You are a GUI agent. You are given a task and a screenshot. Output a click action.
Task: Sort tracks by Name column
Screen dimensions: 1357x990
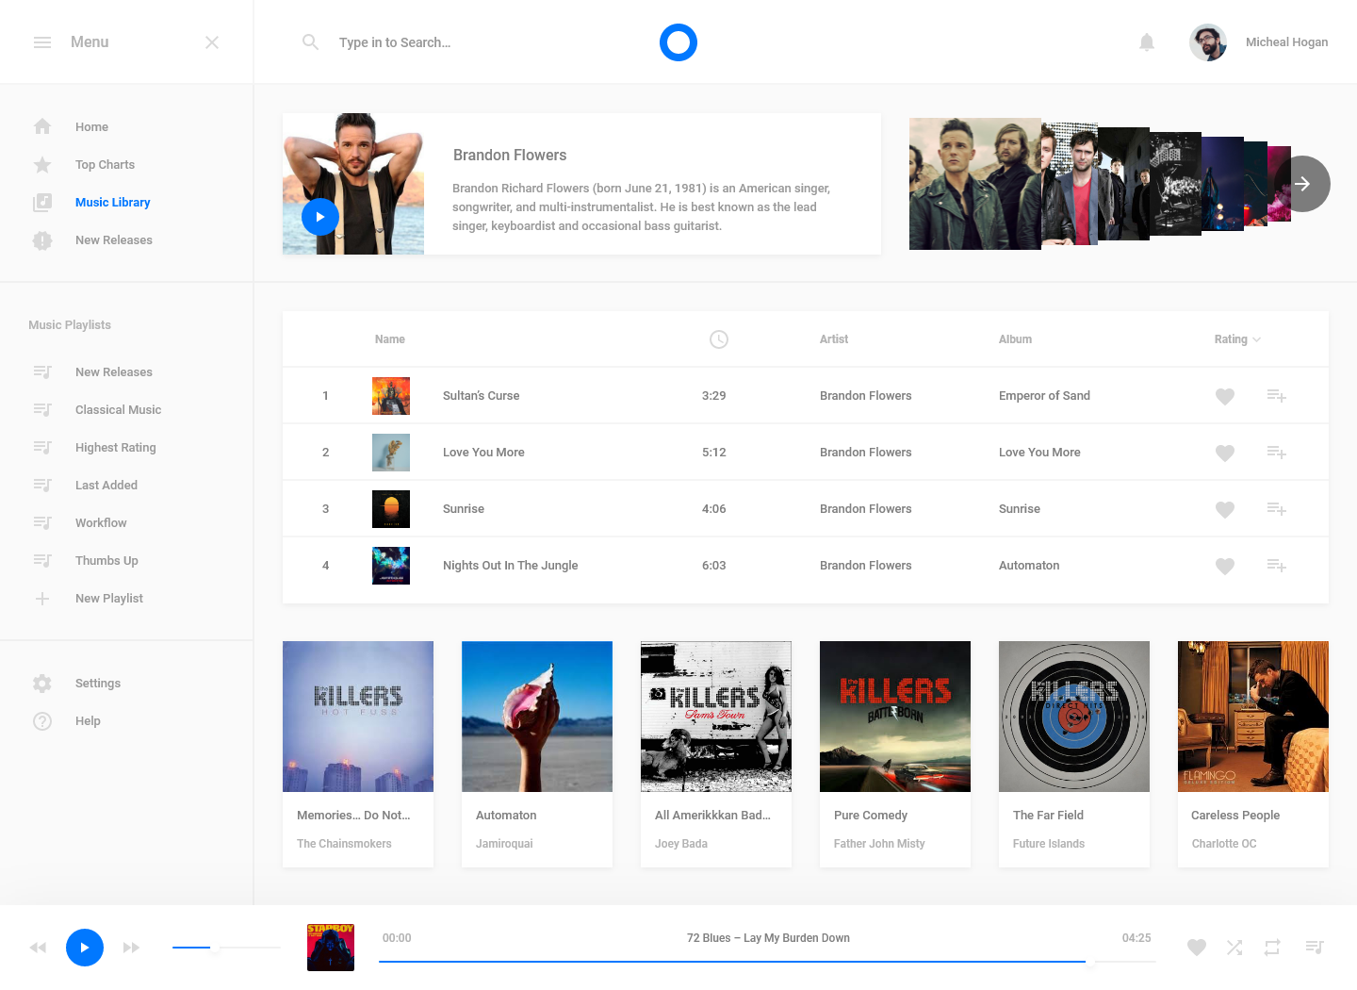pos(389,339)
